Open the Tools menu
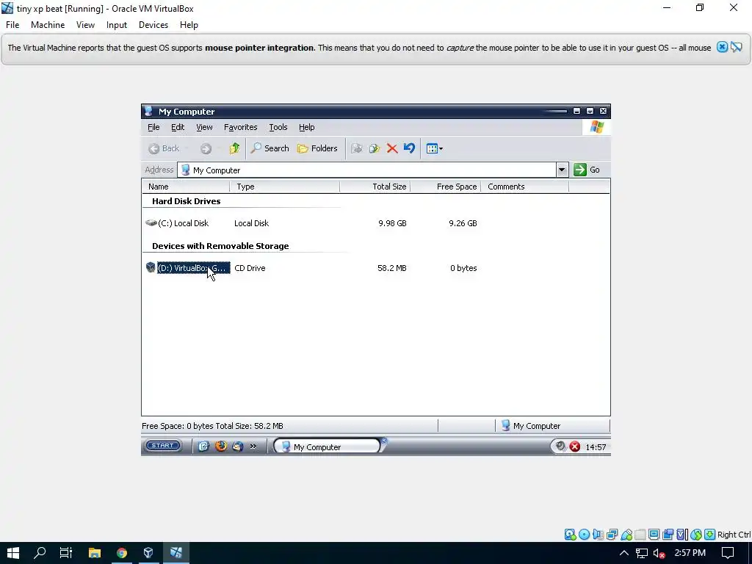 coord(278,127)
